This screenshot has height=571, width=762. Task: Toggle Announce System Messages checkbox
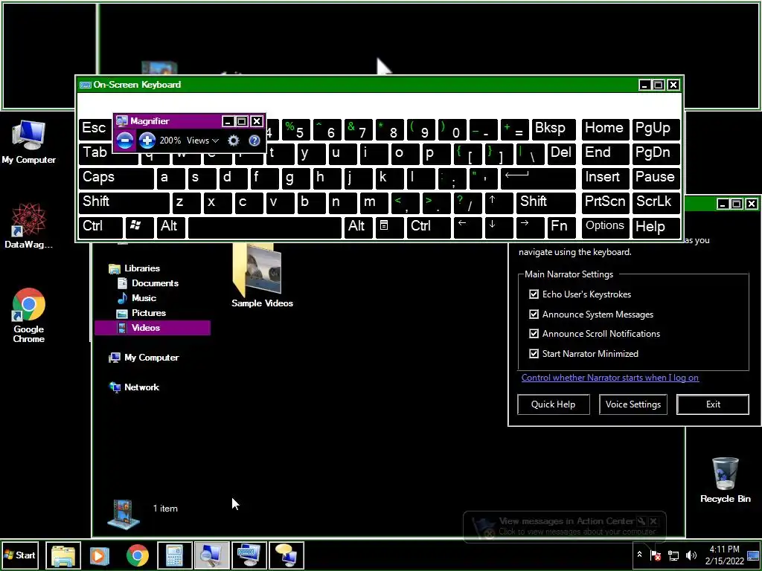point(534,314)
